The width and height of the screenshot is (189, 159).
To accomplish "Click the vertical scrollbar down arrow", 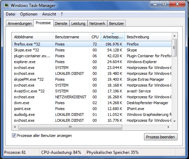I will click(174, 121).
